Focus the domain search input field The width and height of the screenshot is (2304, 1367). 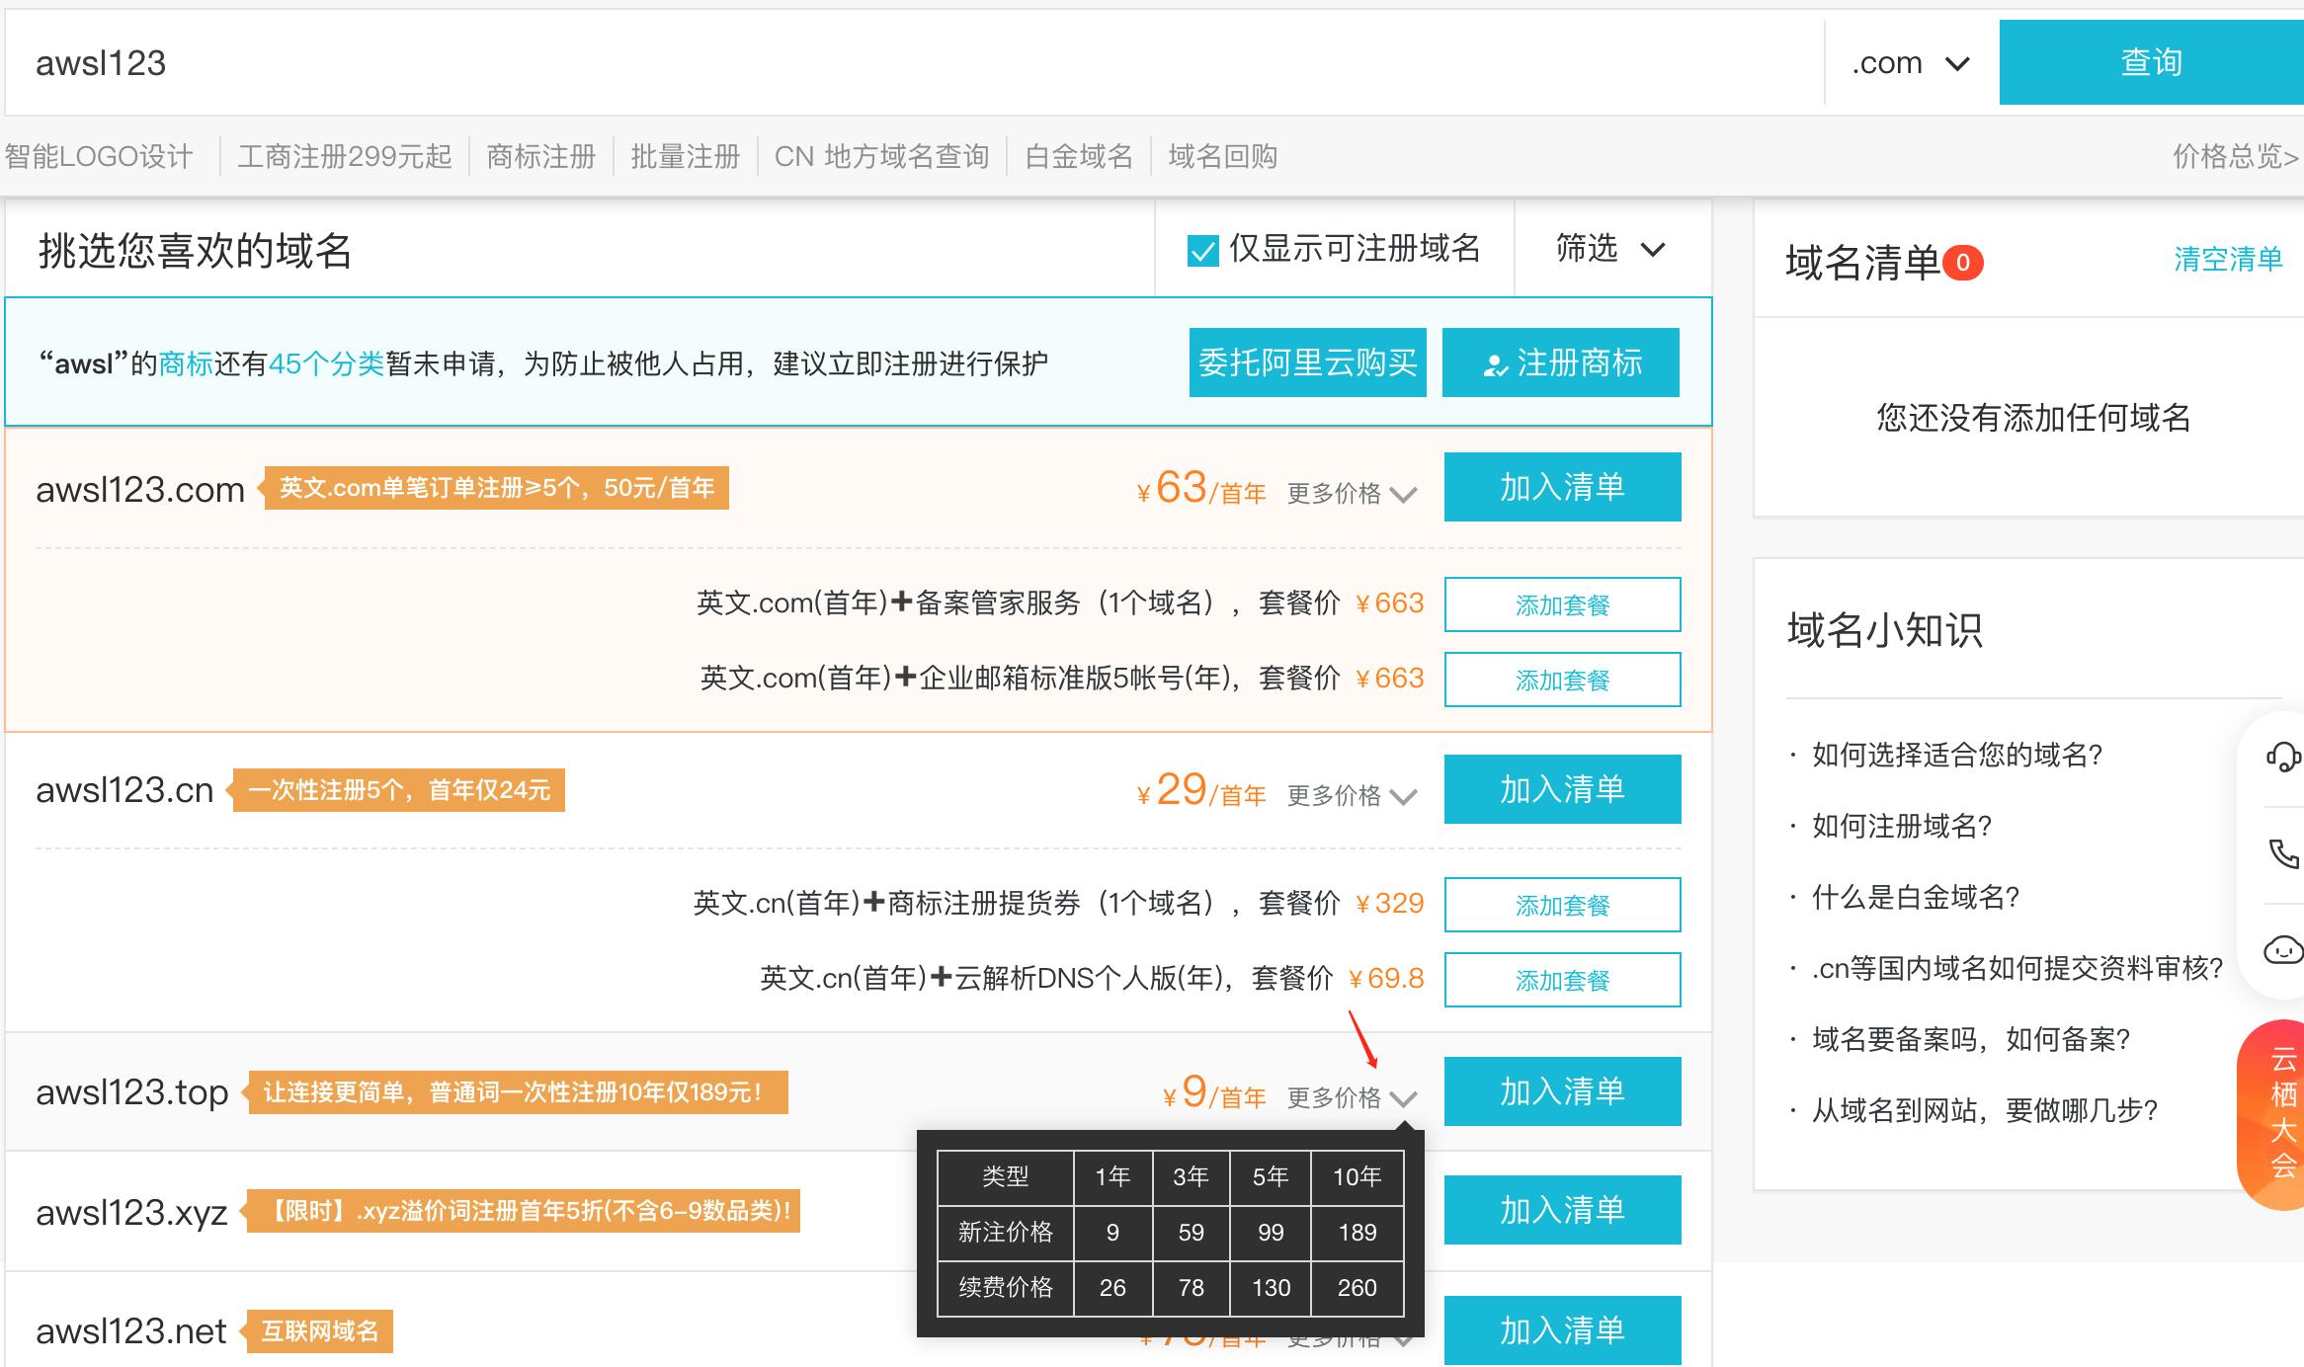click(x=914, y=63)
